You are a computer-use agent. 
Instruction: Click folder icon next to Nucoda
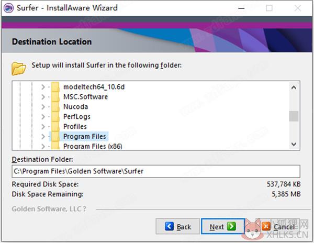click(x=55, y=107)
